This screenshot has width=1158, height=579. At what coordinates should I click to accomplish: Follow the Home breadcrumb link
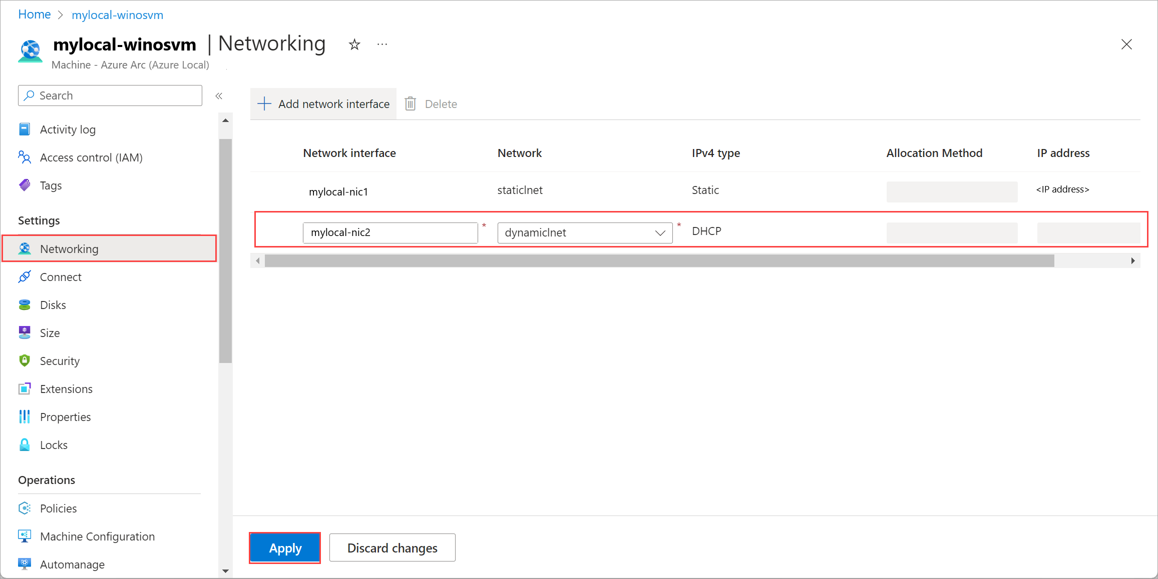pos(34,14)
